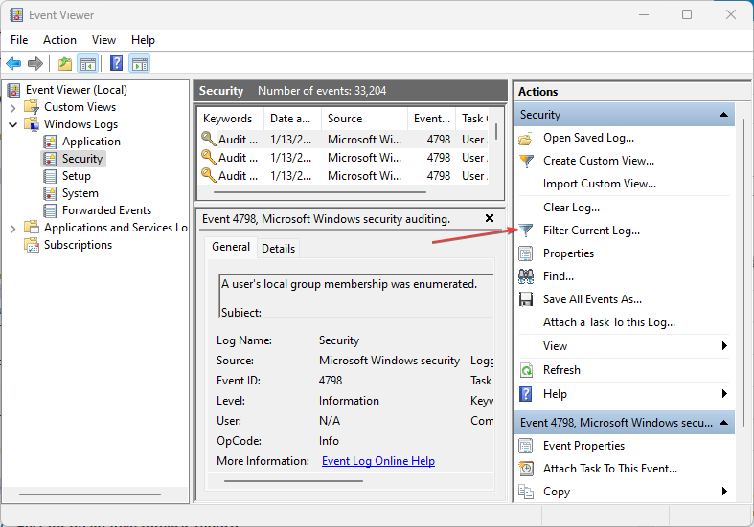Switch to the Details tab

[x=279, y=249]
